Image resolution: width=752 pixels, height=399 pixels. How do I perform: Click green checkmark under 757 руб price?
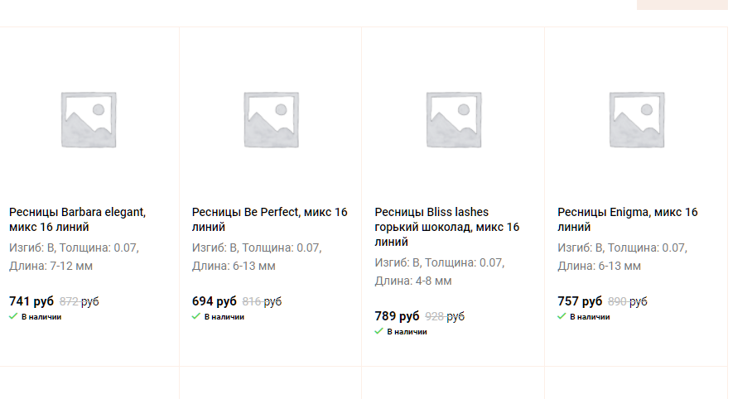point(562,316)
